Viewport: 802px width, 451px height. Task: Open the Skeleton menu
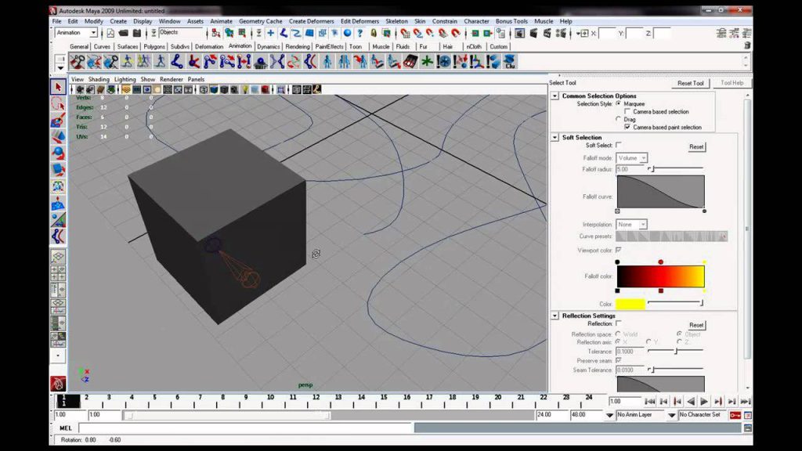(396, 21)
